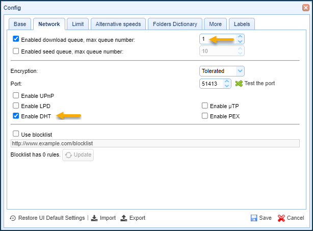Click the Save floppy disk icon
This screenshot has width=313, height=231.
click(254, 218)
